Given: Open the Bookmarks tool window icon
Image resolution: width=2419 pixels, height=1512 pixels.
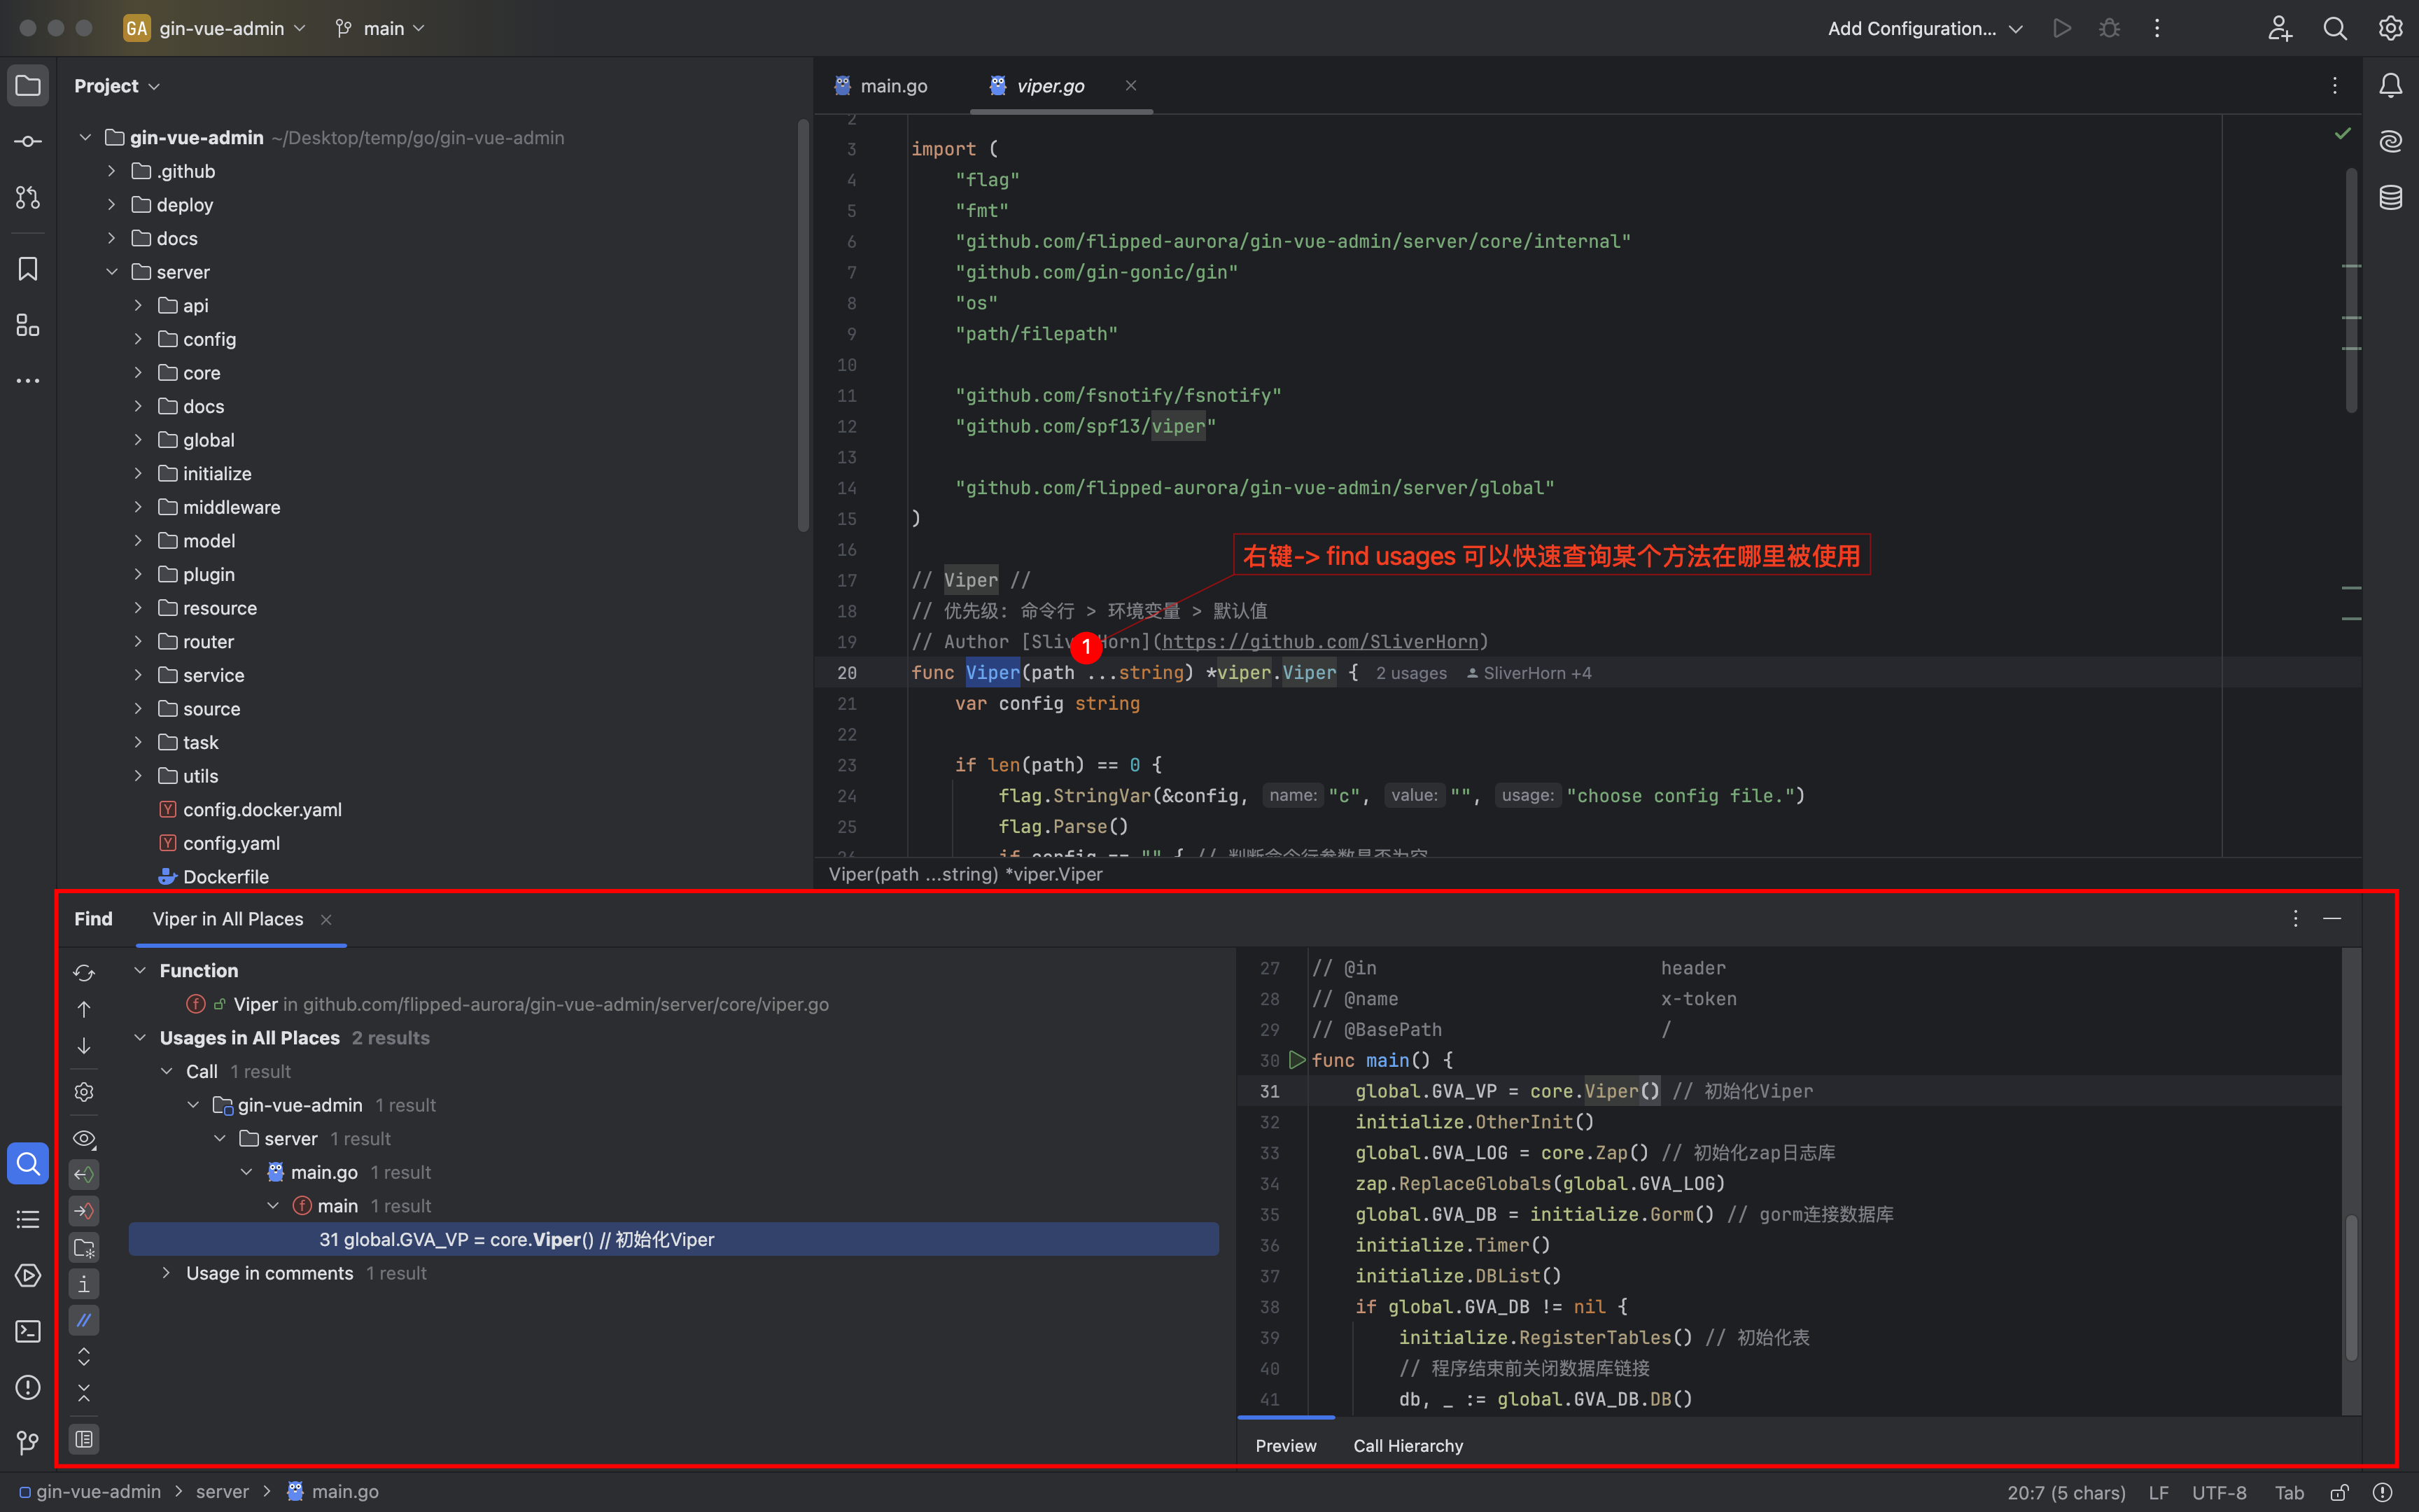Looking at the screenshot, I should click(28, 269).
